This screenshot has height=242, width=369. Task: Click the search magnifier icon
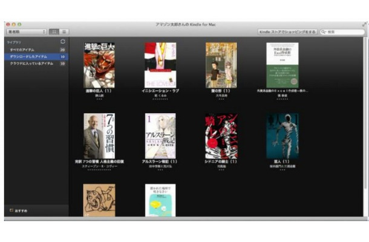pos(324,32)
